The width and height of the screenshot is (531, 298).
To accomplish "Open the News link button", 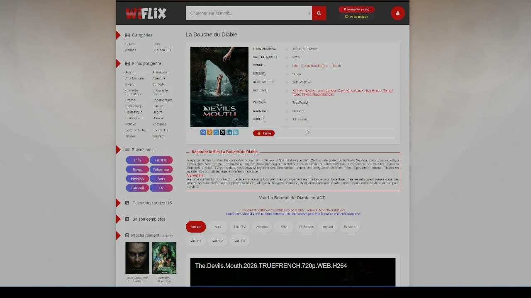I will coord(137,169).
